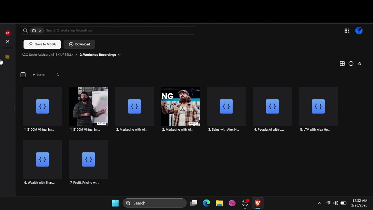Tick the select-all checkbox
The height and width of the screenshot is (210, 373).
(x=23, y=75)
